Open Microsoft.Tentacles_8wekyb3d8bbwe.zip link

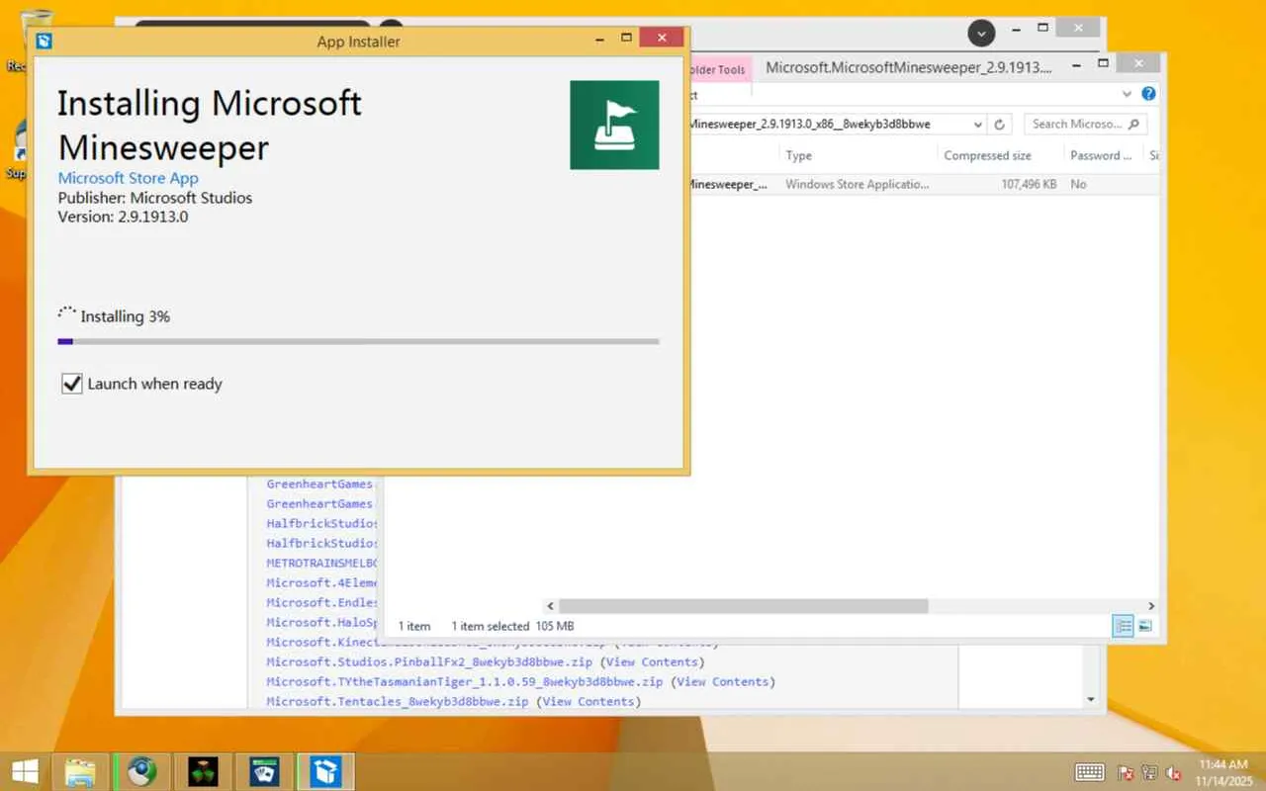click(x=398, y=701)
